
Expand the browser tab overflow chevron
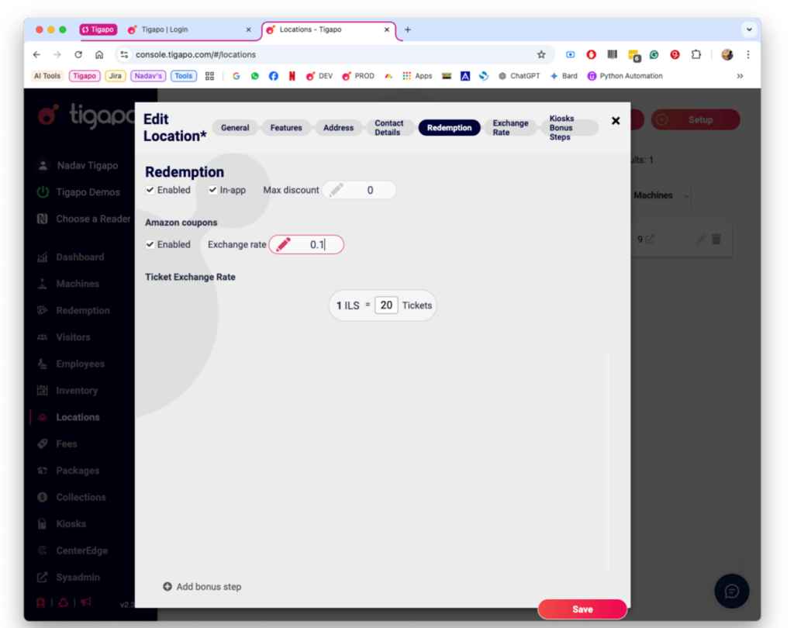[749, 29]
